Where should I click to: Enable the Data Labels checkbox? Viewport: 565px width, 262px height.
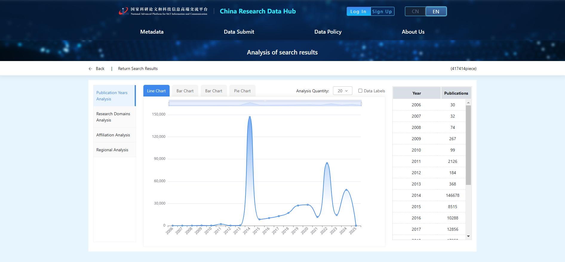pyautogui.click(x=360, y=91)
